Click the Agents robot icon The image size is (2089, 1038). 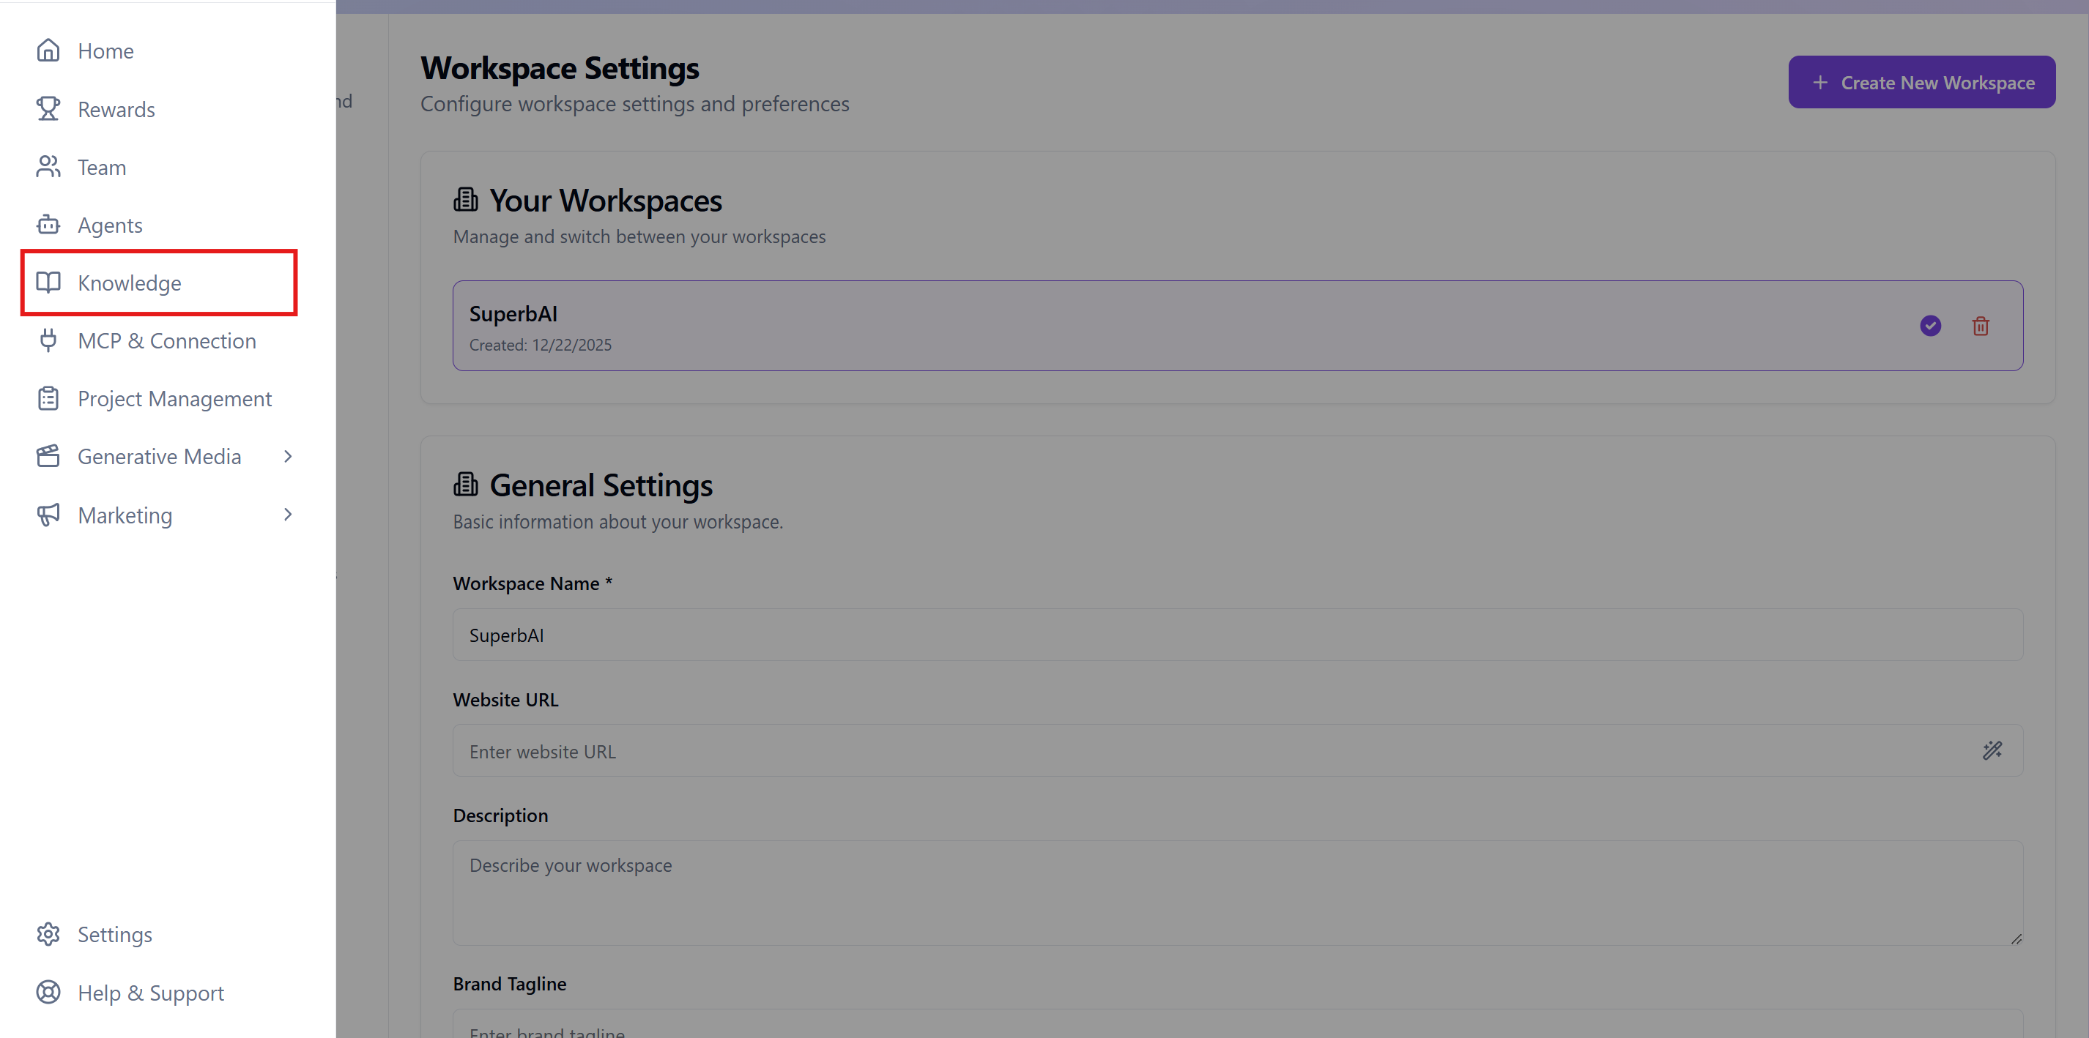click(x=48, y=225)
